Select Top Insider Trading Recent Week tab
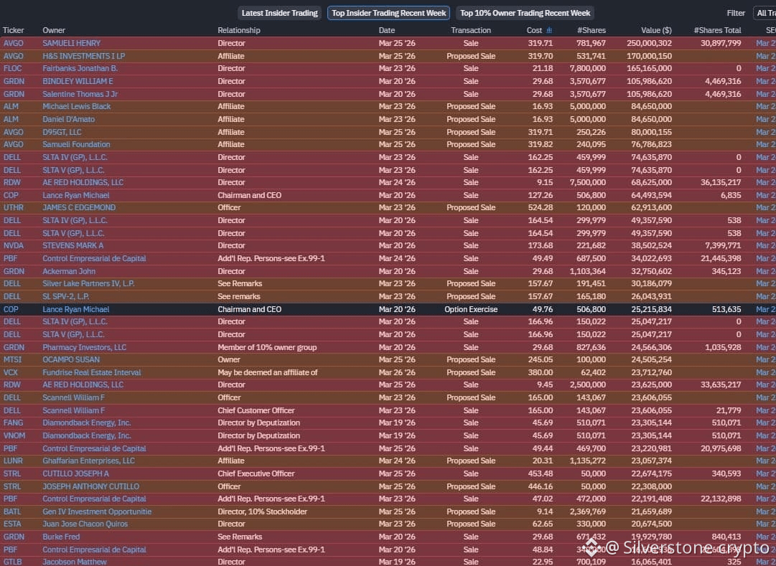 388,13
